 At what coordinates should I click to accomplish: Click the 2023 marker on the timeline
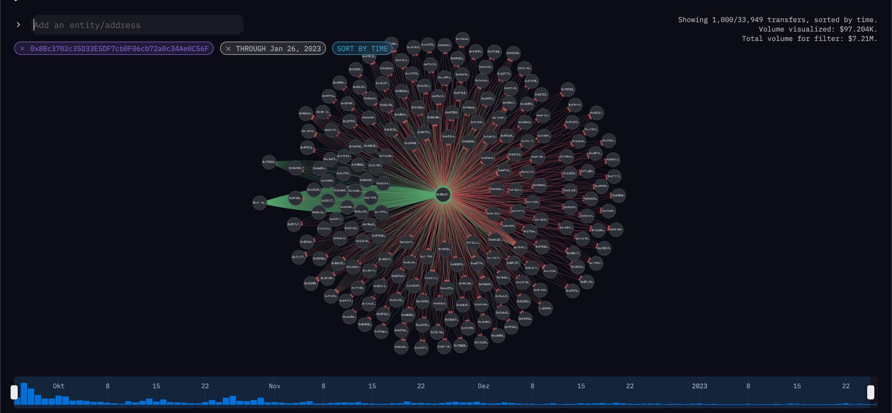(699, 386)
